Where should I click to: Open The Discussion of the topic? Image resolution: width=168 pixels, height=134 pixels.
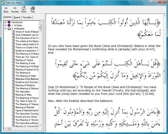27,38
